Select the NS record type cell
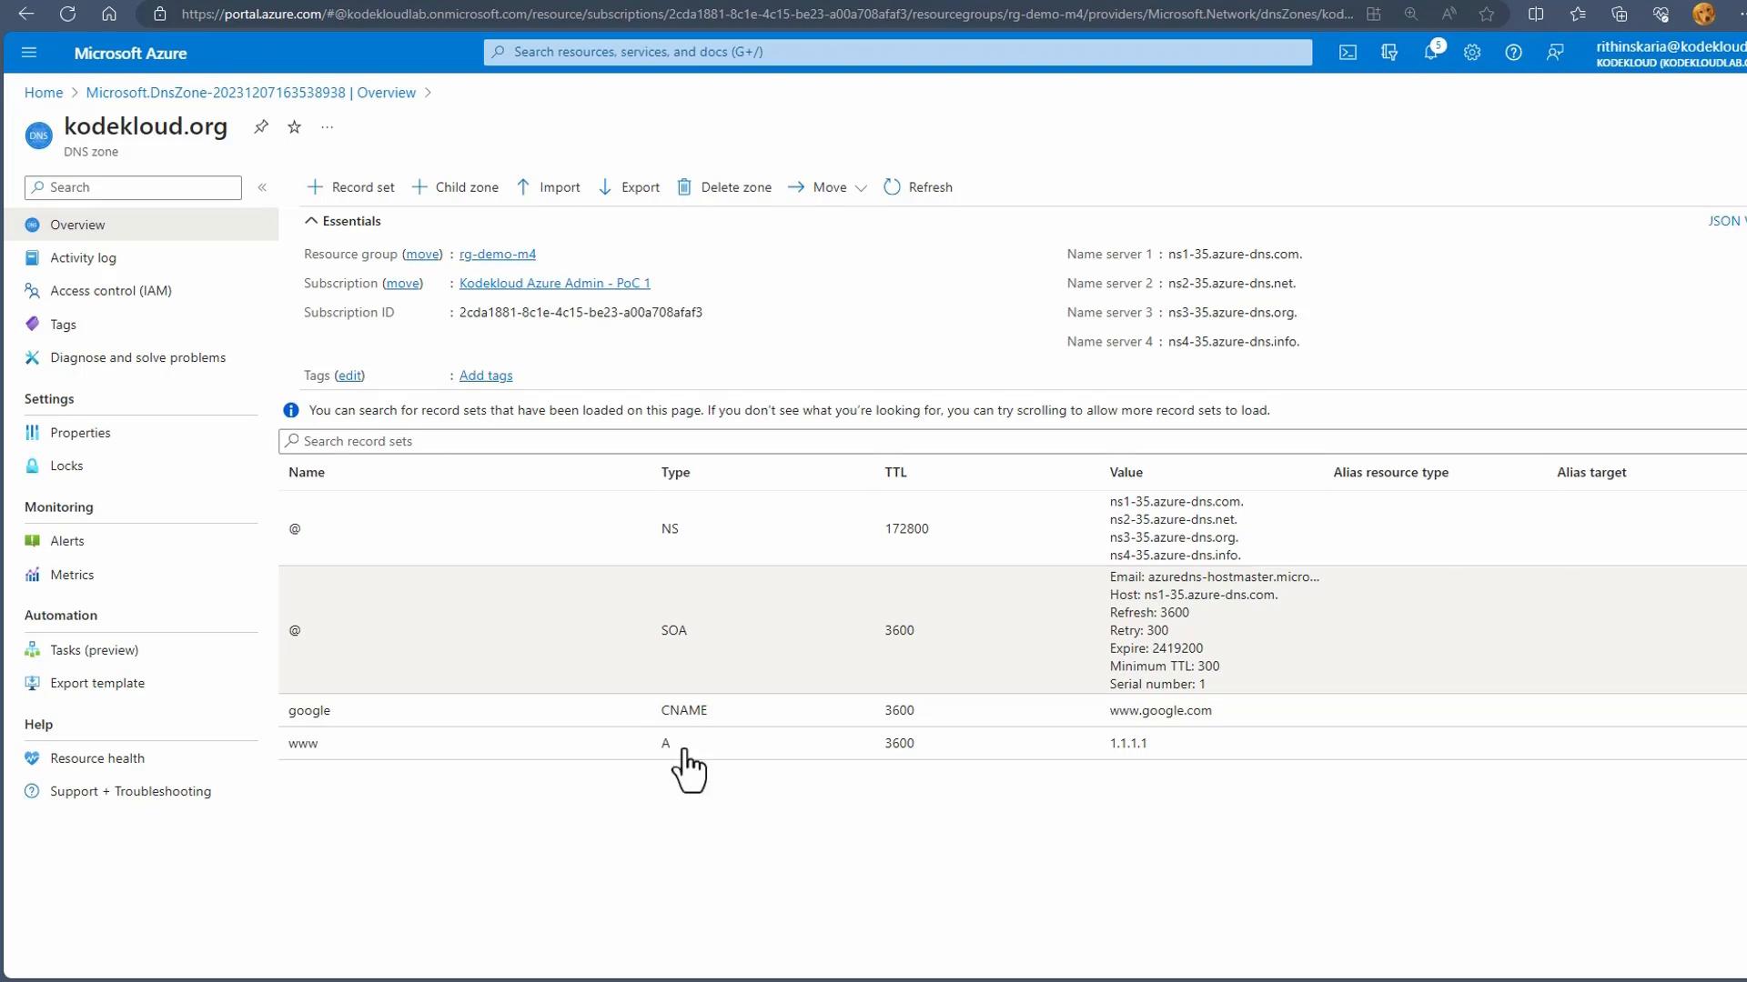Image resolution: width=1747 pixels, height=982 pixels. (x=670, y=528)
